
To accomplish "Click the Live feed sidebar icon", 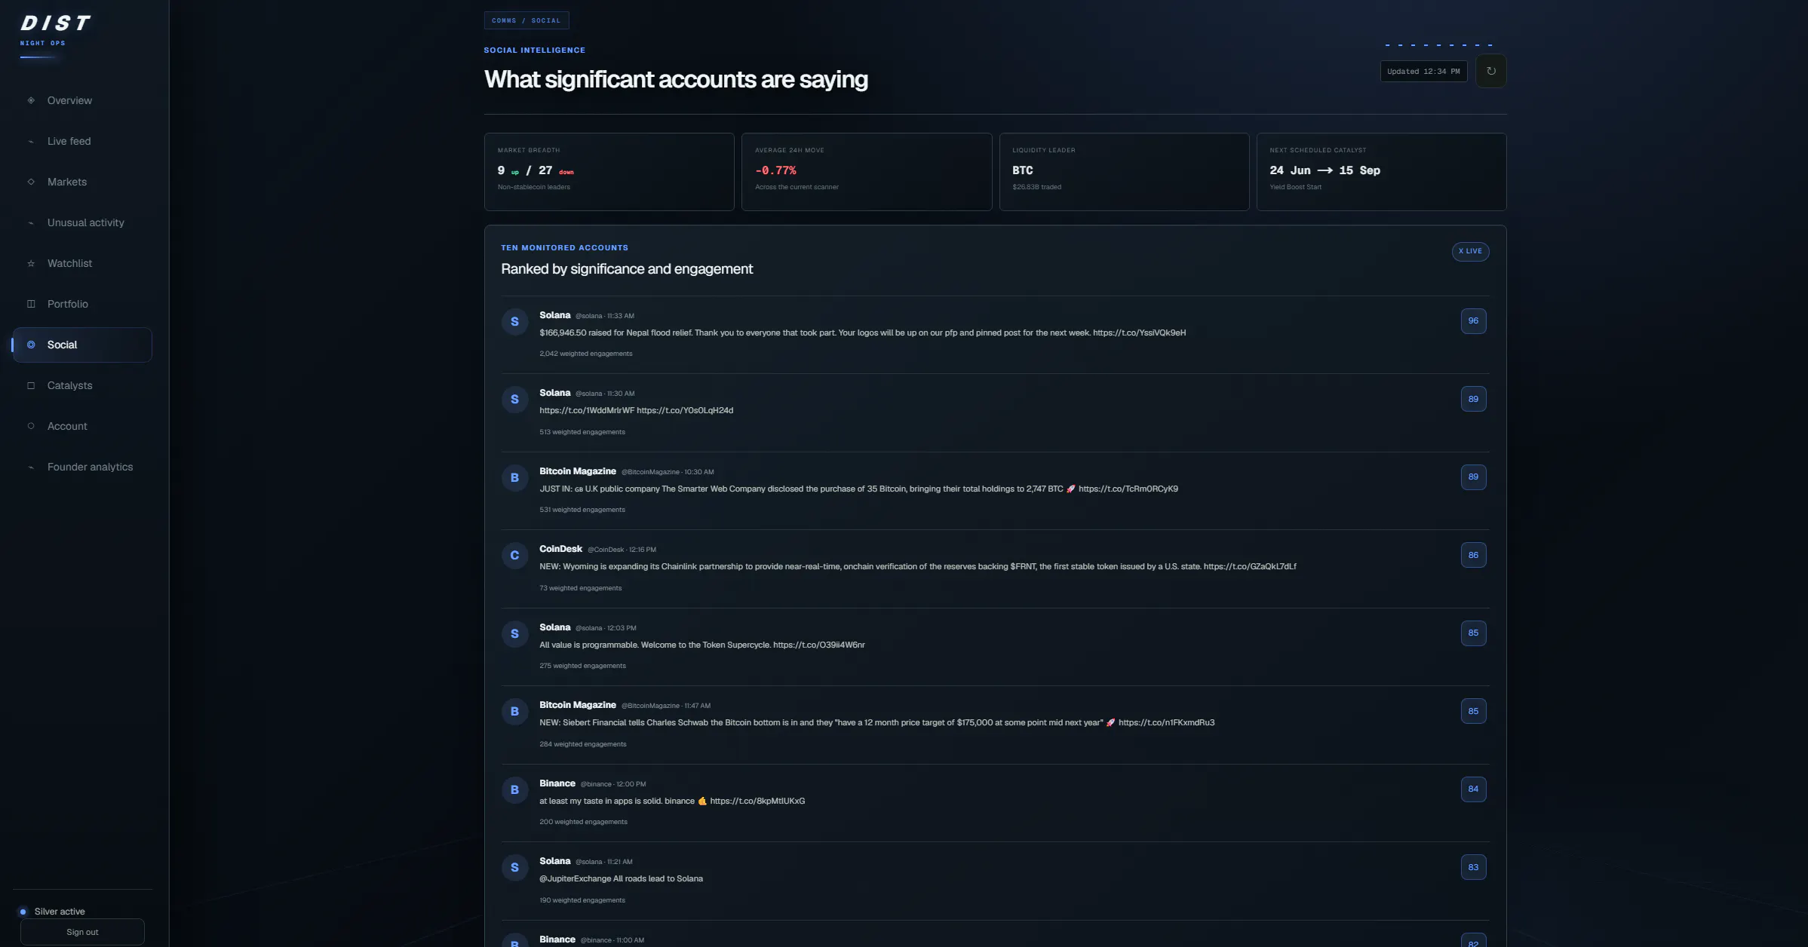I will click(x=31, y=141).
